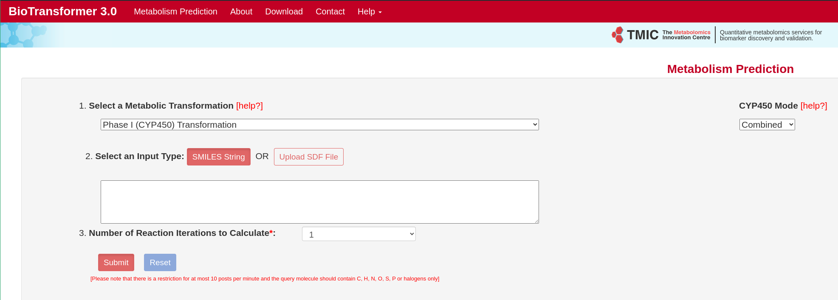The image size is (838, 300).
Task: Click the TMIC red hexagon logo icon
Action: [618, 35]
